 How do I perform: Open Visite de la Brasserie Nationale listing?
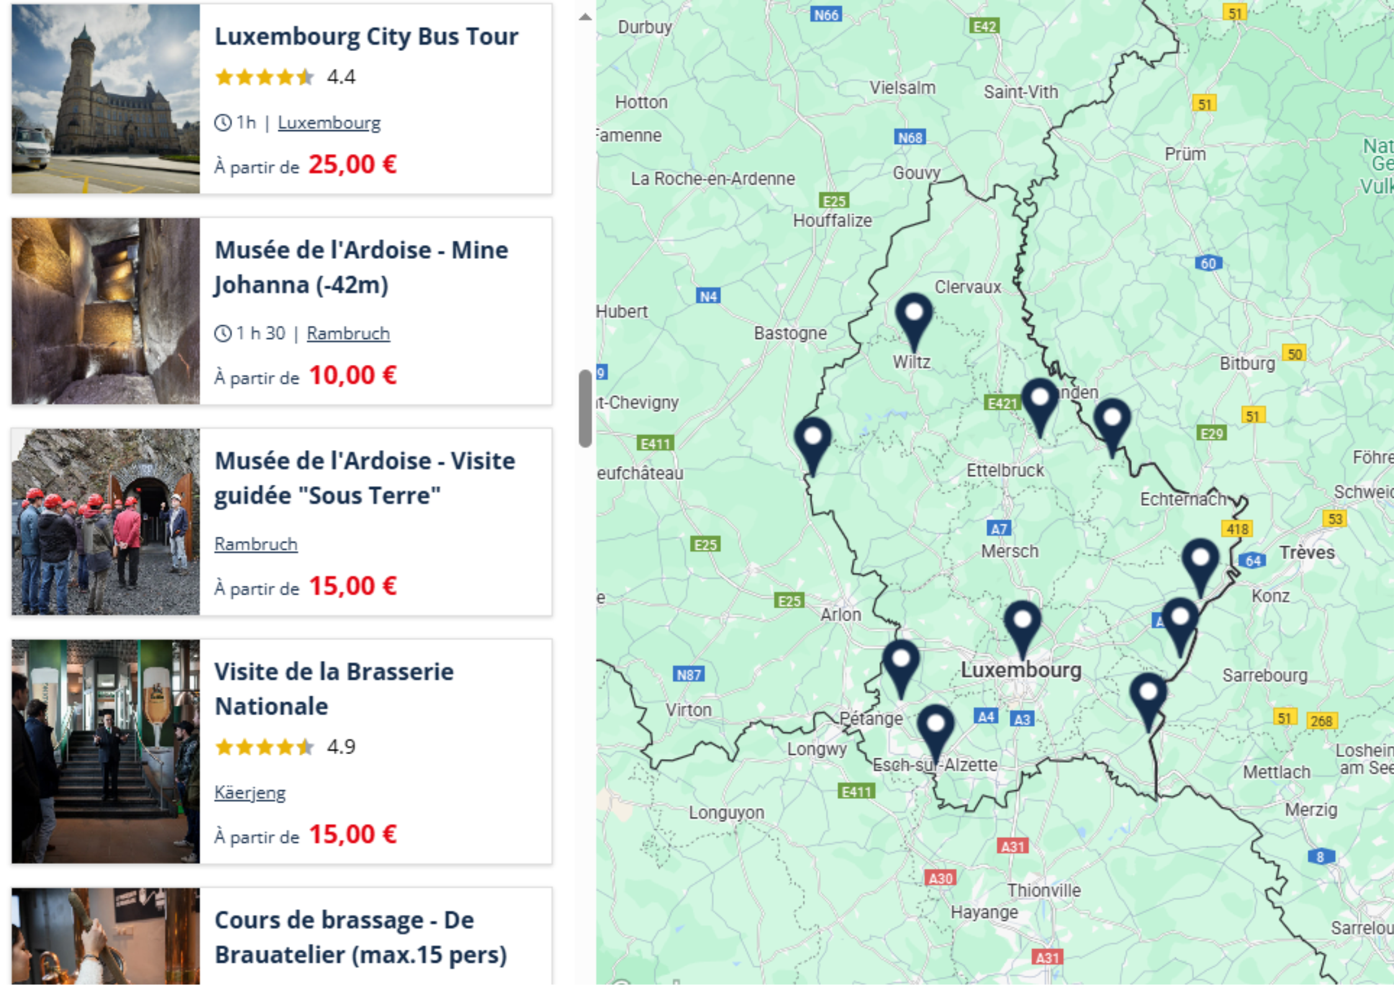(x=333, y=688)
